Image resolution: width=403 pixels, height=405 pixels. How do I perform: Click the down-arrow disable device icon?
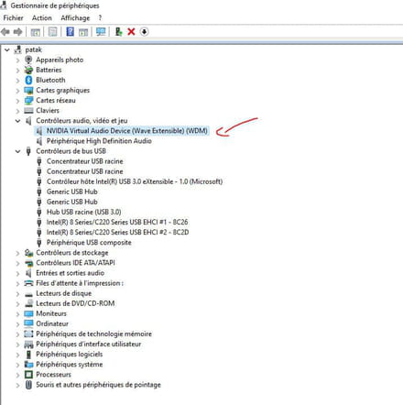click(x=144, y=31)
